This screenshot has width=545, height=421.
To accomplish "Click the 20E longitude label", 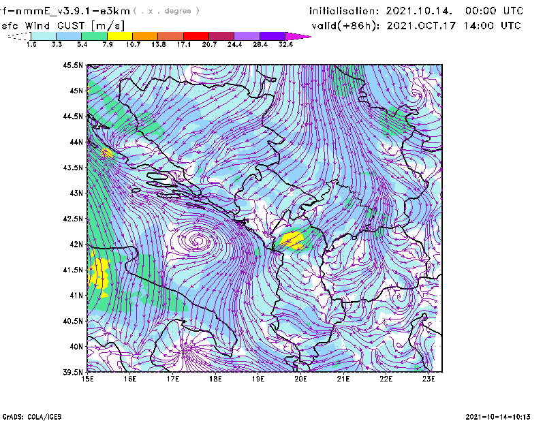I will [x=300, y=379].
